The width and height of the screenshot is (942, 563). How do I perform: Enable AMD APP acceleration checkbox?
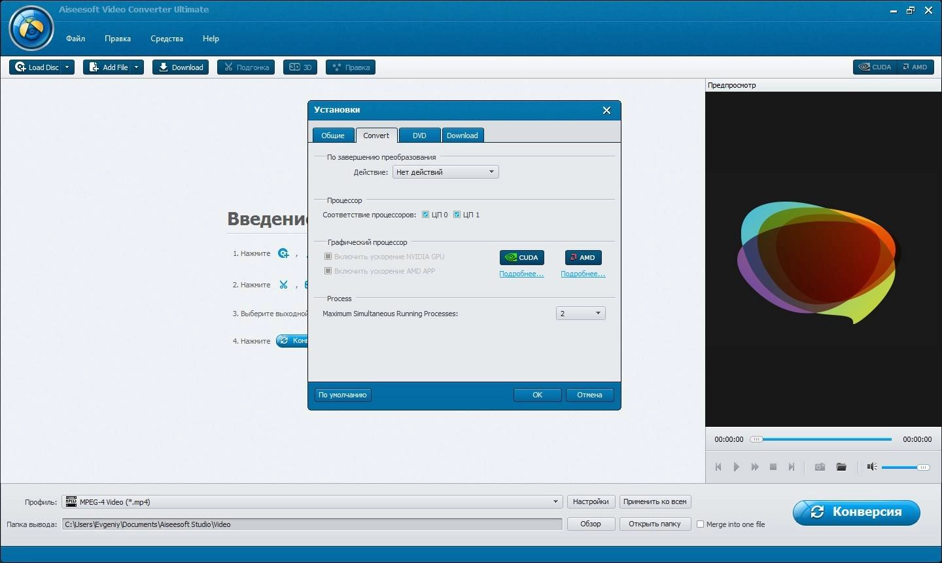(x=328, y=271)
